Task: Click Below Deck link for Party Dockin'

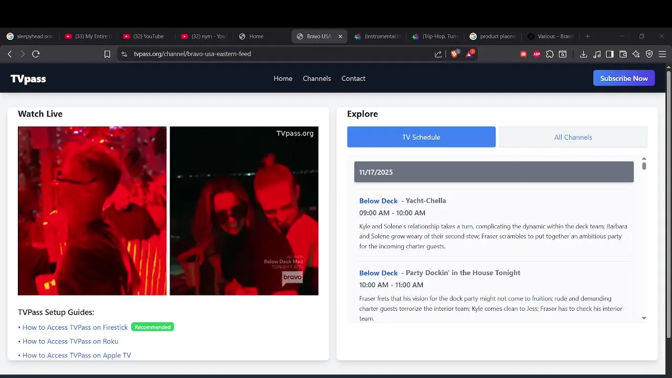Action: click(x=378, y=272)
